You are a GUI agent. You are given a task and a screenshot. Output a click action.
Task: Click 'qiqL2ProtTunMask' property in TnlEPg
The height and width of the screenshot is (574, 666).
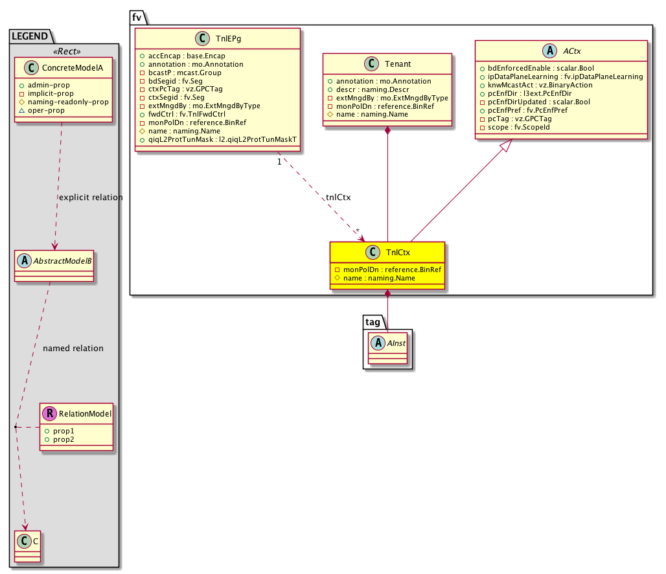point(218,139)
